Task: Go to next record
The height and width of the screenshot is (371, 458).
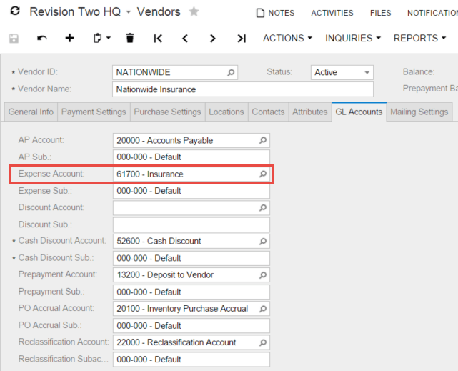Action: (x=213, y=39)
